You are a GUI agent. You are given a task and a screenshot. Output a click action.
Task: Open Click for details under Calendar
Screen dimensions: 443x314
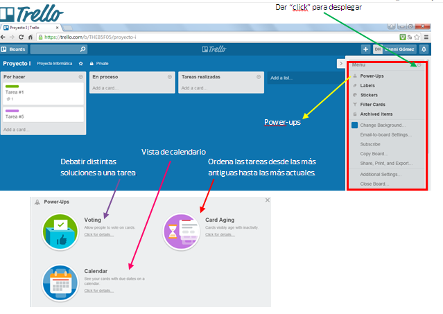tap(99, 291)
